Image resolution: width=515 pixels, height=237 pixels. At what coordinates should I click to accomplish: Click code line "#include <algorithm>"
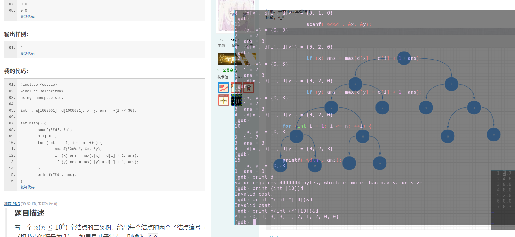click(42, 91)
